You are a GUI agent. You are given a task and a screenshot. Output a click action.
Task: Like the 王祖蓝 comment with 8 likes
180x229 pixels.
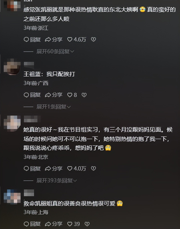72,95
